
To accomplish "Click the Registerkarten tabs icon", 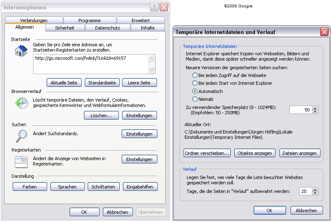I will 21,161.
